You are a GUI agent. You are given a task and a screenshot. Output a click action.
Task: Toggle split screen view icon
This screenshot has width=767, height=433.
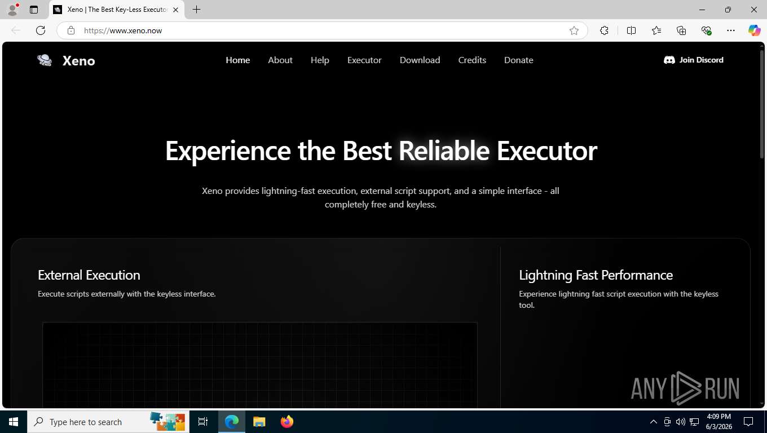coord(631,30)
